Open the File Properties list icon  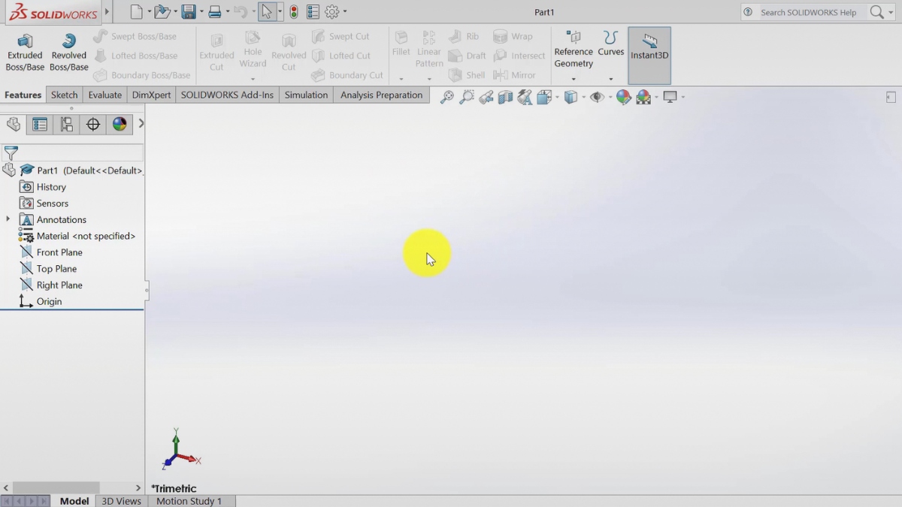pos(313,11)
